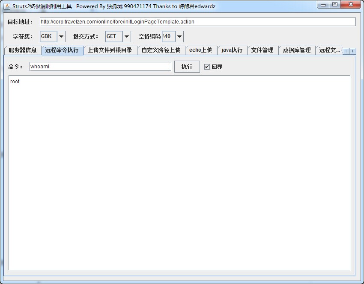Maximize the Struts2 tool window
This screenshot has height=284, width=364.
pos(334,5)
